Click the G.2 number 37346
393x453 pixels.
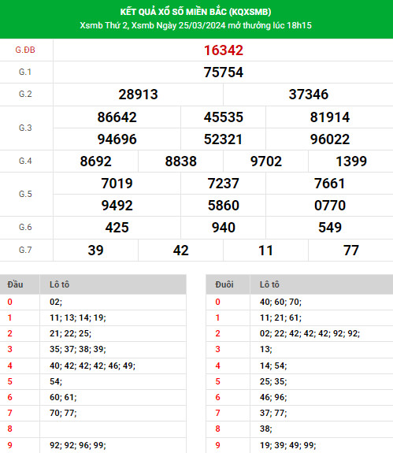pyautogui.click(x=309, y=95)
